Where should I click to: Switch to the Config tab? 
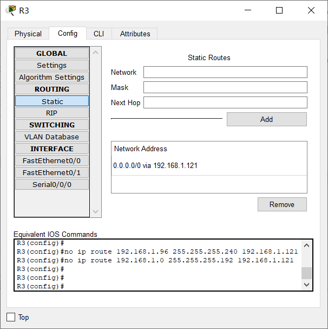click(x=68, y=33)
